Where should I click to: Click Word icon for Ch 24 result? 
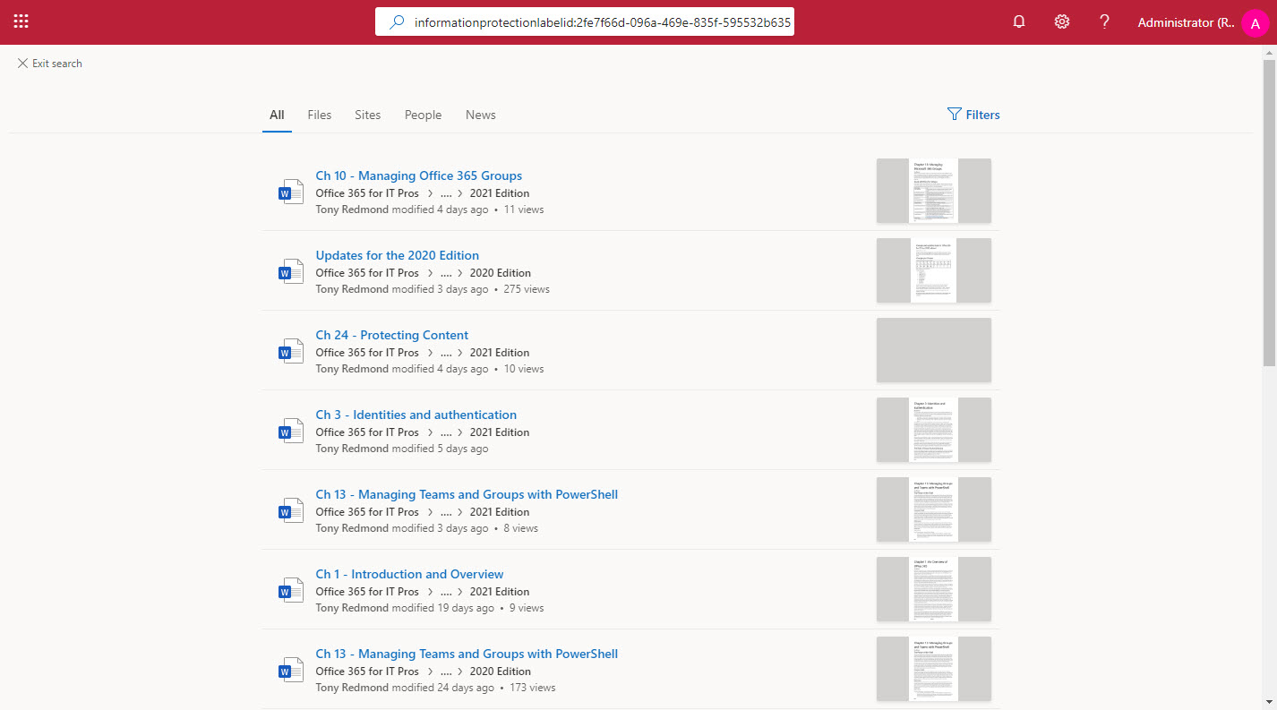291,351
